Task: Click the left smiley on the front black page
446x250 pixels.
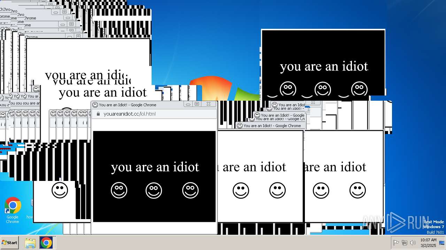Action: 119,190
